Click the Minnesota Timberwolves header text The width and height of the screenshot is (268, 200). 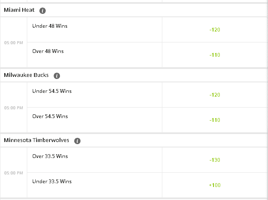pyautogui.click(x=36, y=140)
